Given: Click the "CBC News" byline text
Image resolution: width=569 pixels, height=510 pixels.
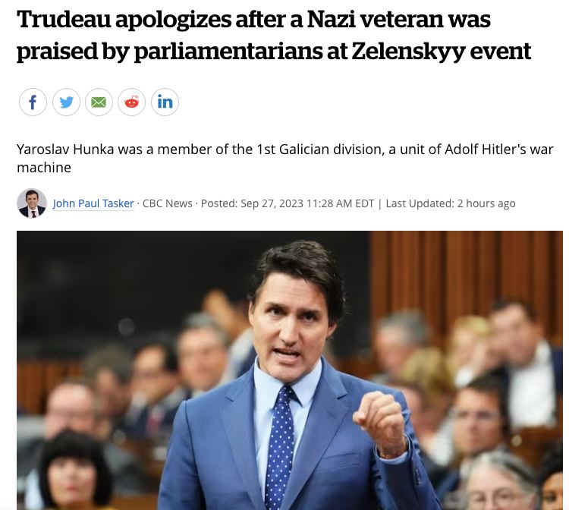Looking at the screenshot, I should [168, 203].
